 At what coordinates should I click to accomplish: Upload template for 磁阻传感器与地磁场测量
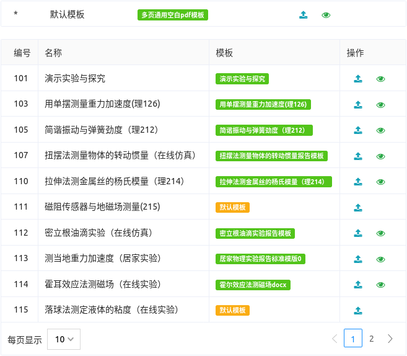(358, 208)
